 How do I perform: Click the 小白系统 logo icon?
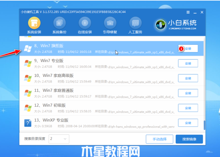tap(160, 25)
